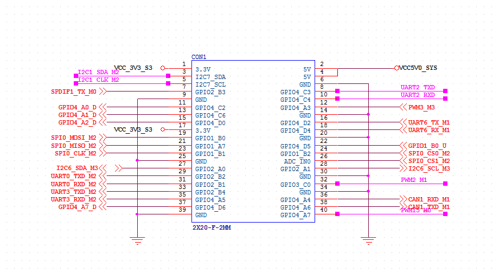Select the ADC_IN0 pin name
Viewport: 499px width, 274px height.
[297, 162]
